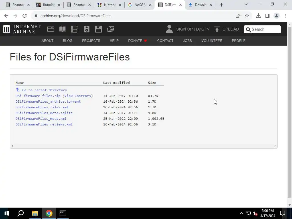Open Windows taskbar search
The image size is (292, 219).
tap(21, 213)
